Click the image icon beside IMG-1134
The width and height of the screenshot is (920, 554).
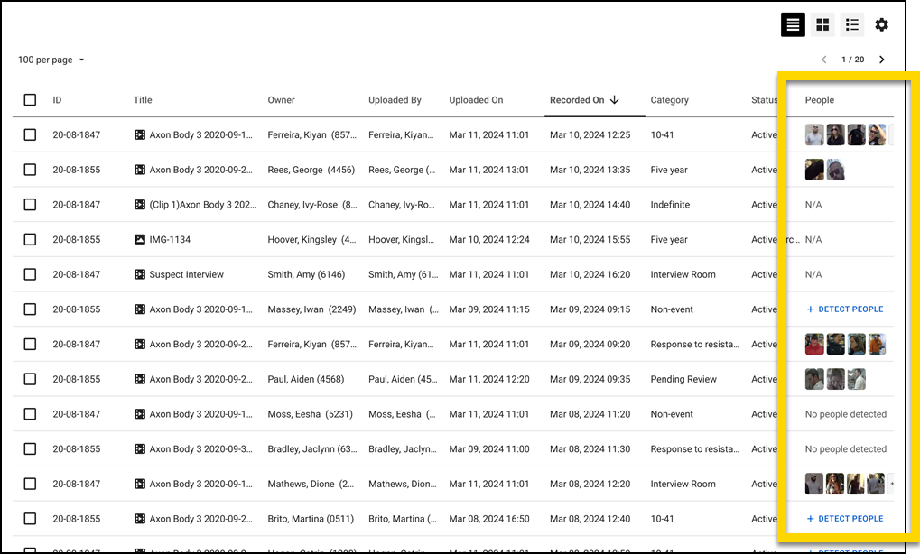[x=140, y=240]
